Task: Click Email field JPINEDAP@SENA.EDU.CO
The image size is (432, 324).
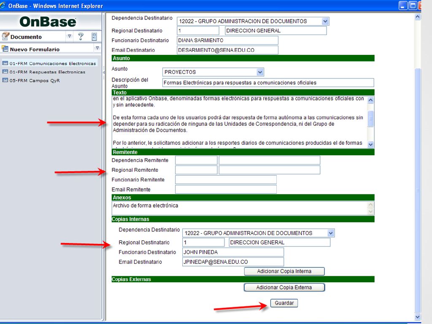Action: (233, 262)
